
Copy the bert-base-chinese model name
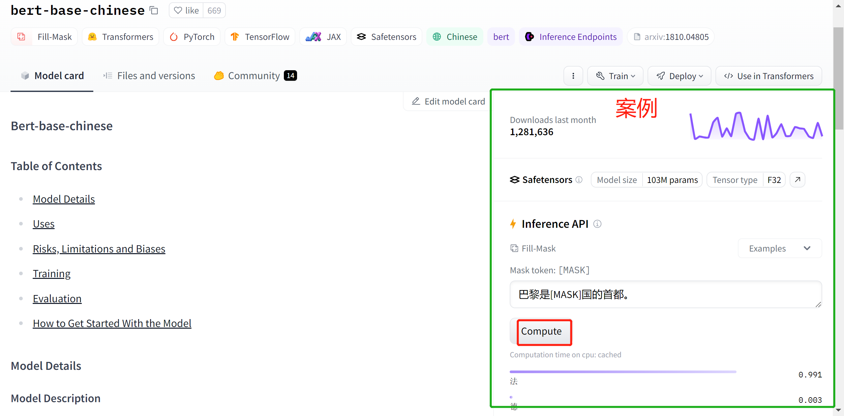[154, 11]
